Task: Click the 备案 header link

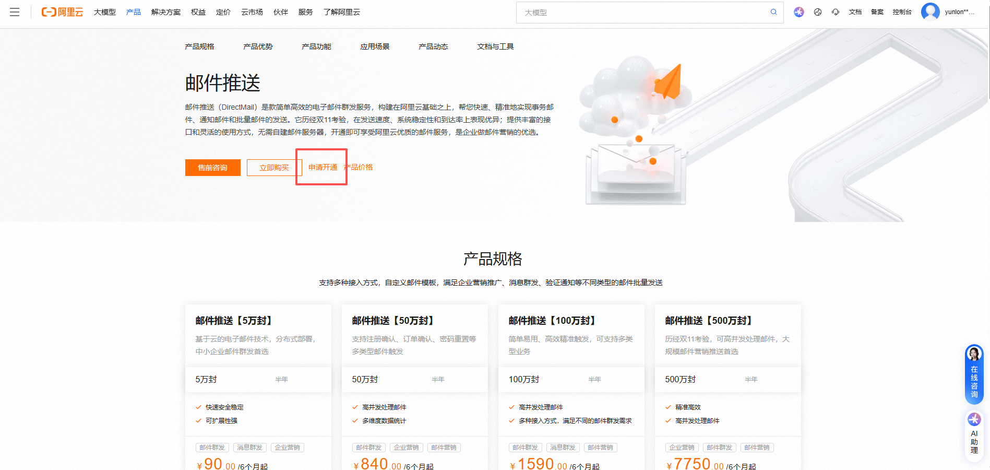Action: point(877,12)
